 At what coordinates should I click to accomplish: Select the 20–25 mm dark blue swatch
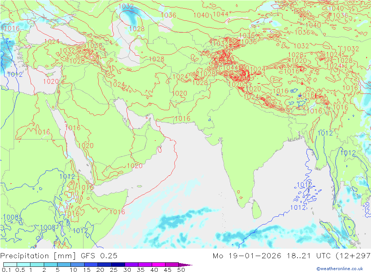click(105, 265)
